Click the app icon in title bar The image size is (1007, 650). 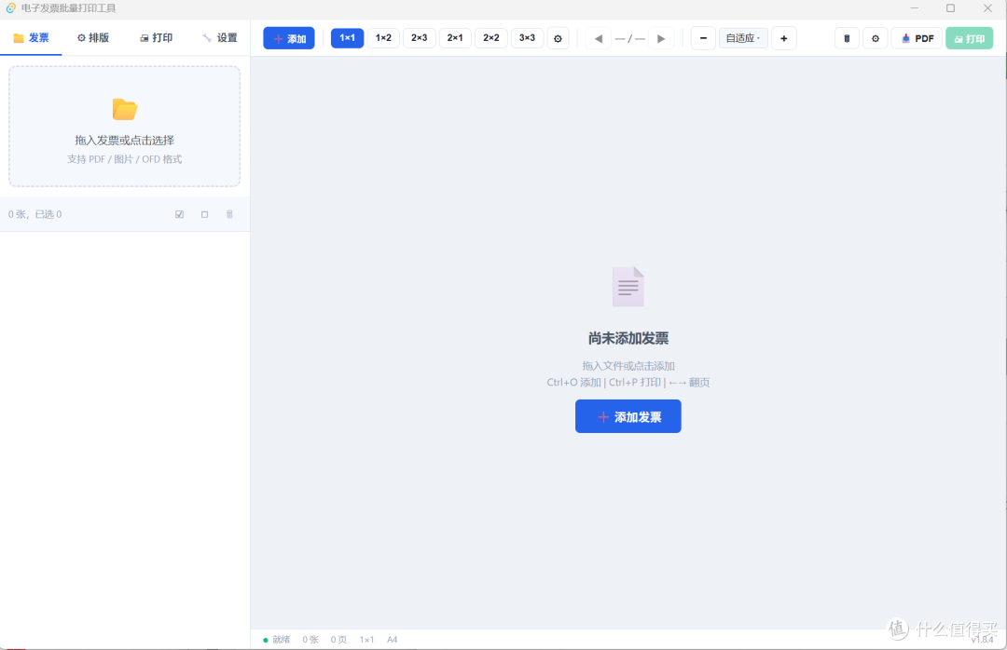[x=11, y=8]
